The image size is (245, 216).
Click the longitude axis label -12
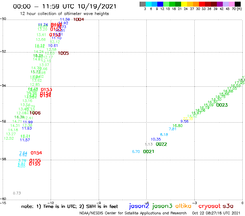tap(51, 203)
